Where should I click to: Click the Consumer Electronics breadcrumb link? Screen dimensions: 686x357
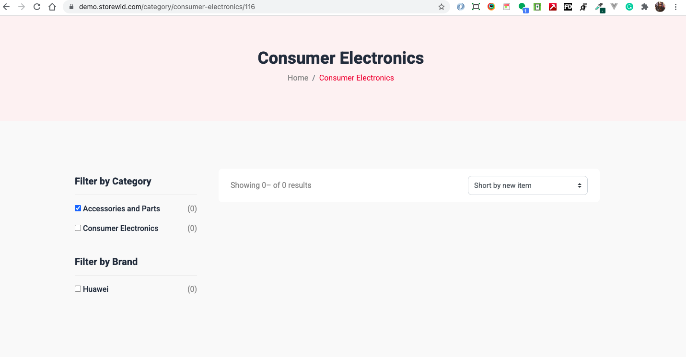coord(356,78)
